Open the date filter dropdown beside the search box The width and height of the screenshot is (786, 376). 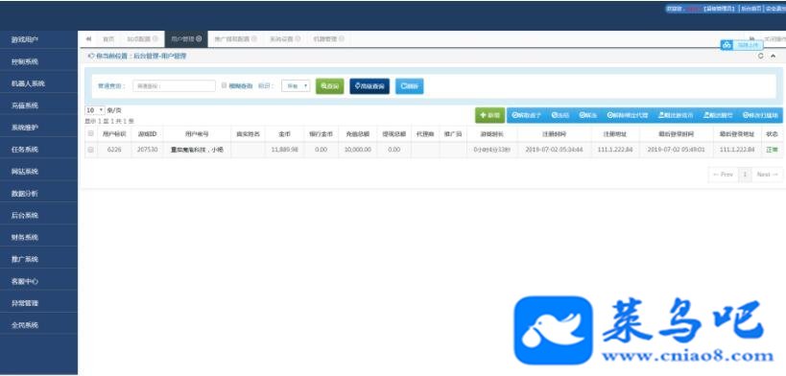coord(296,85)
